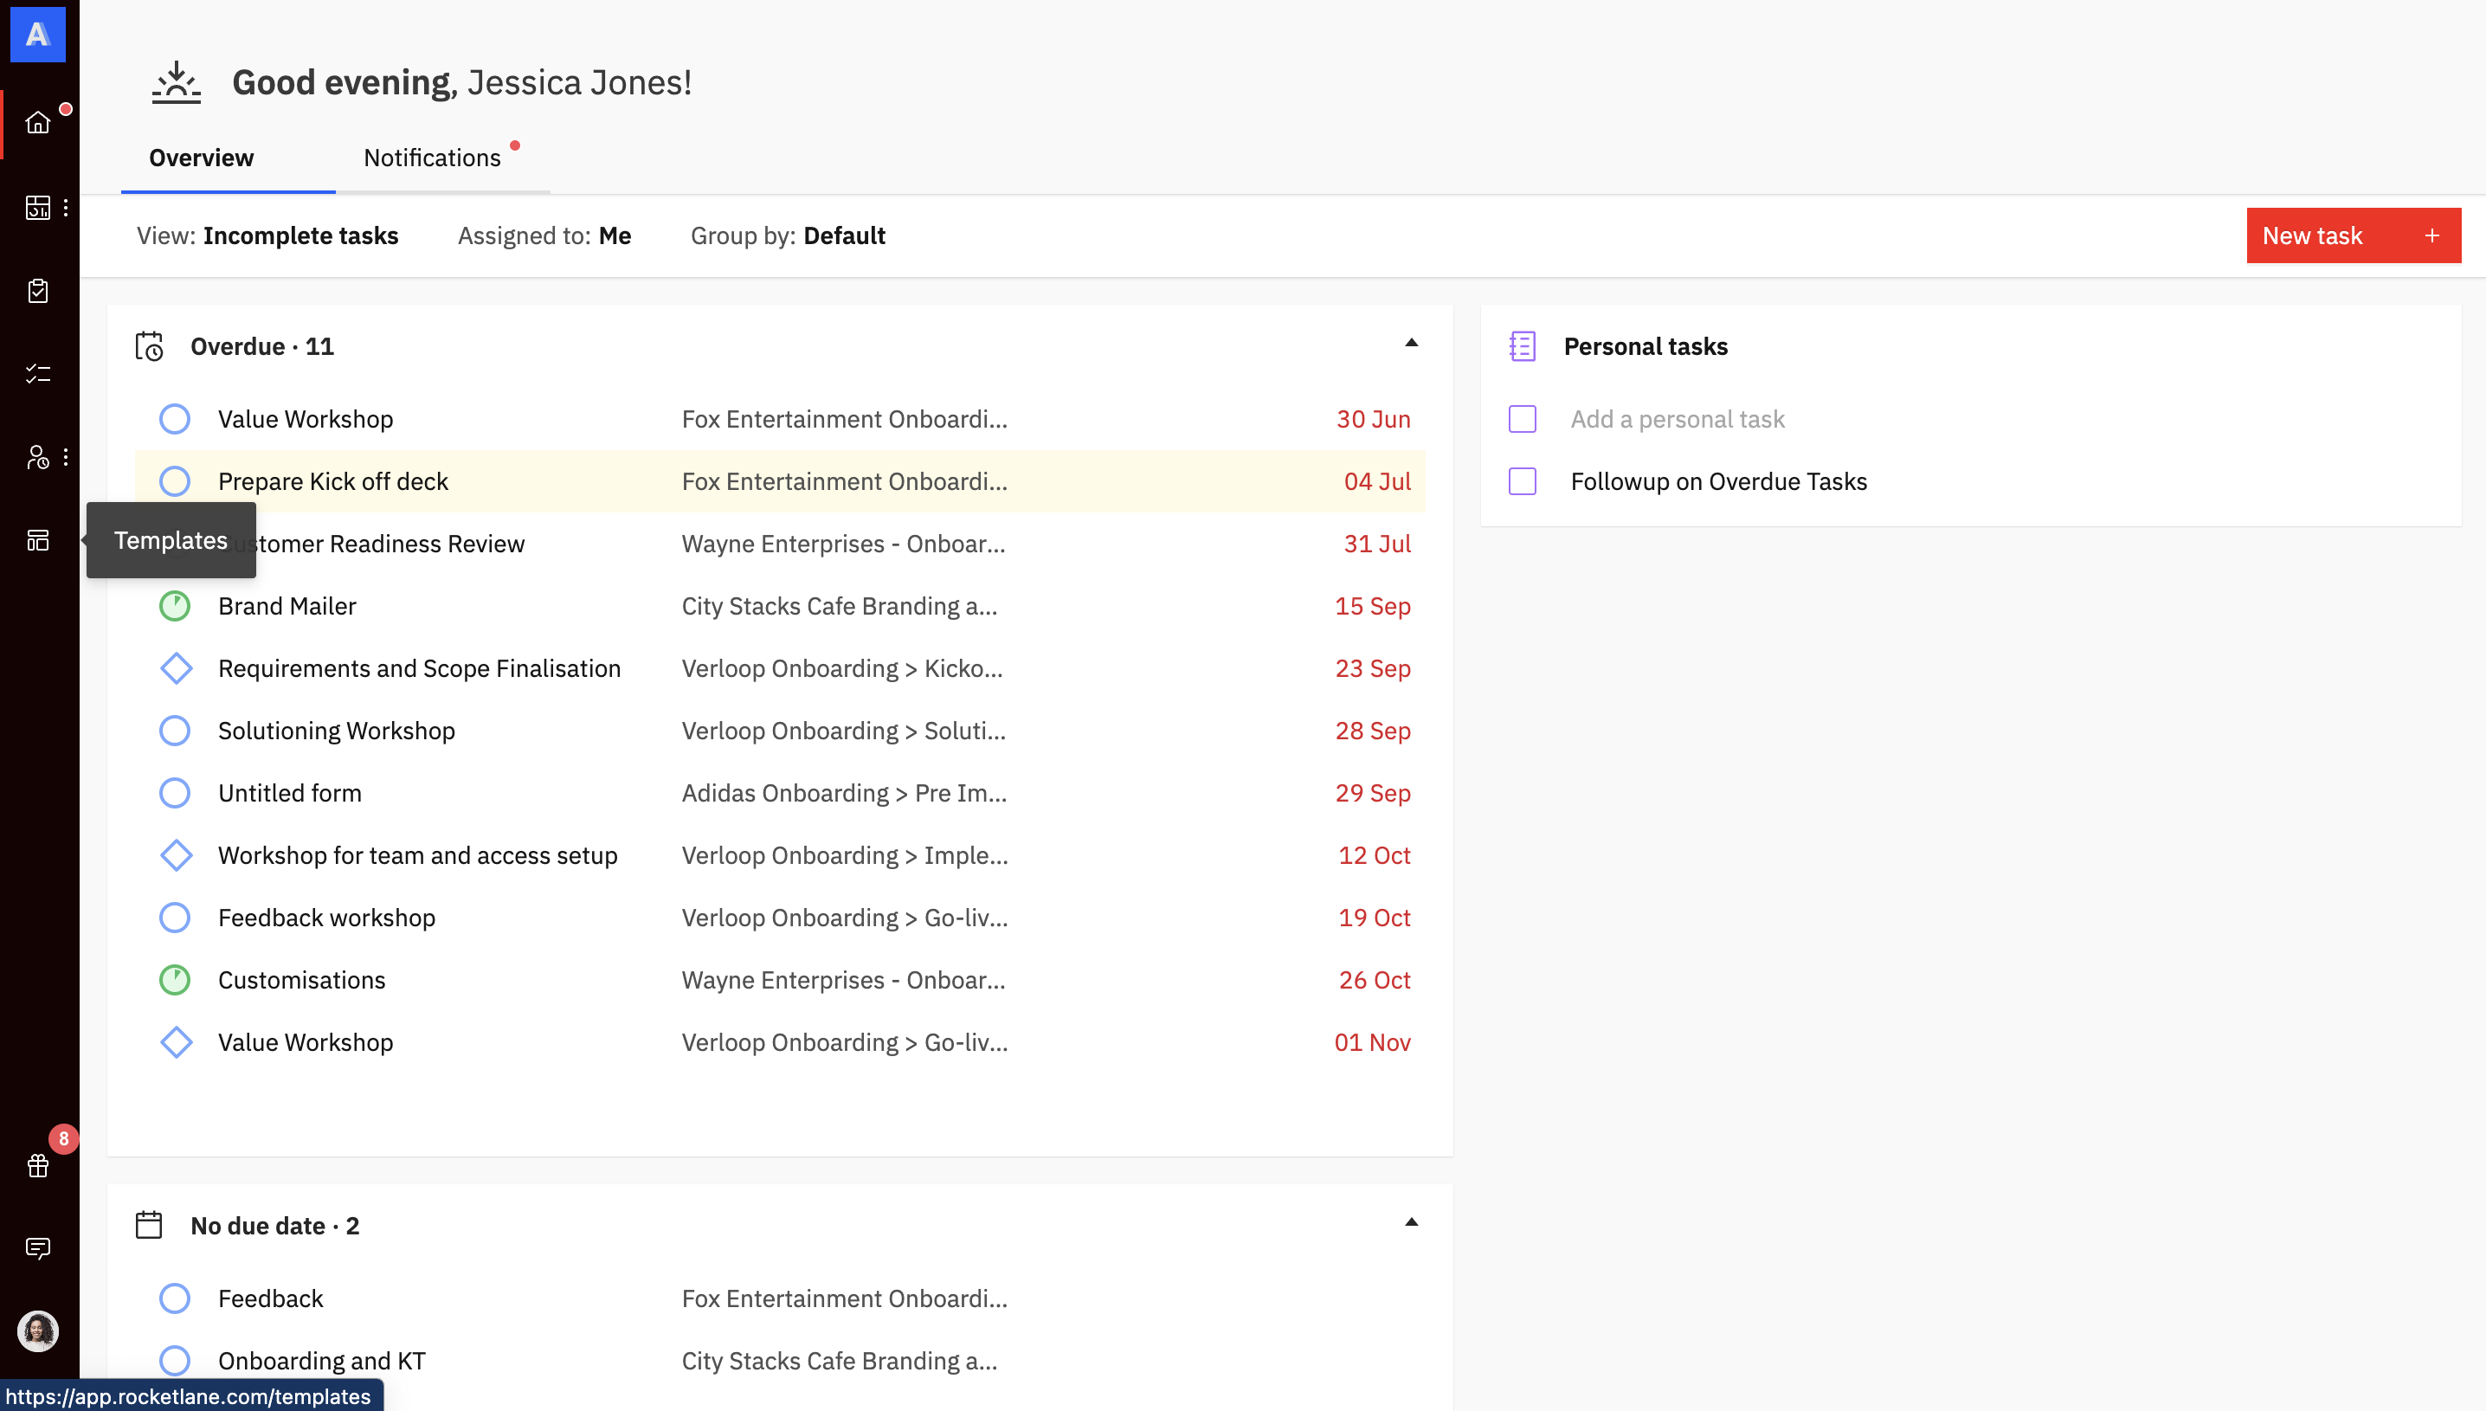Image resolution: width=2486 pixels, height=1411 pixels.
Task: Collapse the Overdue section
Action: (1411, 343)
